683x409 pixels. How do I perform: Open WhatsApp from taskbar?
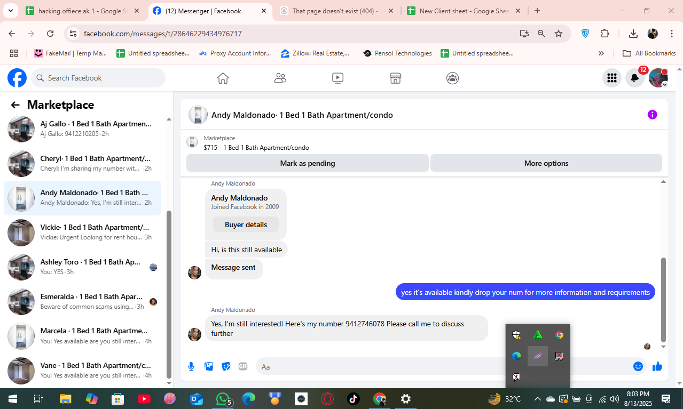tap(223, 399)
